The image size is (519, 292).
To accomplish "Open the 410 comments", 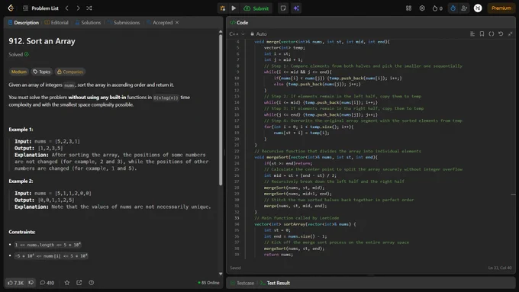I will pyautogui.click(x=47, y=283).
